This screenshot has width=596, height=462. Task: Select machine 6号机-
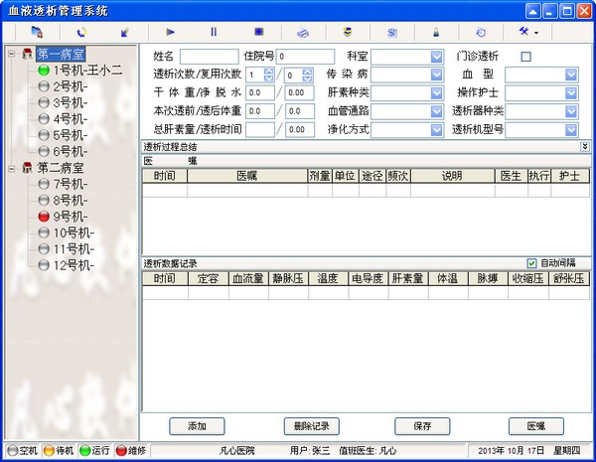(x=64, y=151)
